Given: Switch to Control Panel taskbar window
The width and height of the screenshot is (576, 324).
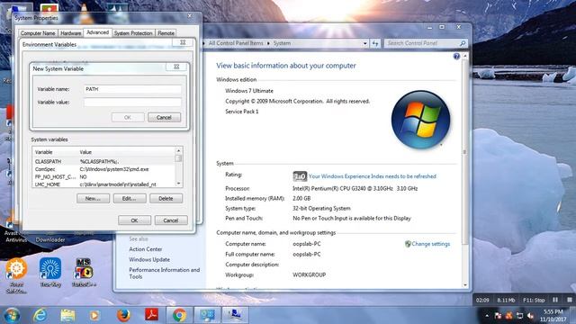Looking at the screenshot, I should [x=207, y=315].
